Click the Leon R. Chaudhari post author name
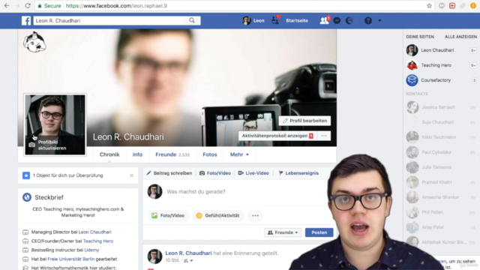 [x=188, y=253]
